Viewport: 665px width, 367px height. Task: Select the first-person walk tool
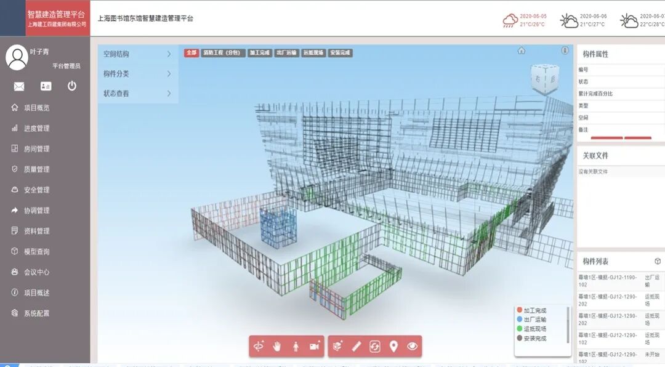coord(296,347)
